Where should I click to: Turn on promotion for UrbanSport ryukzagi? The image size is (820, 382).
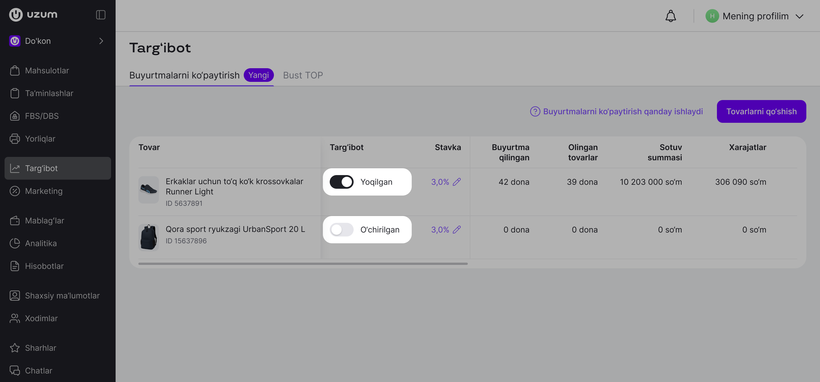click(x=341, y=229)
